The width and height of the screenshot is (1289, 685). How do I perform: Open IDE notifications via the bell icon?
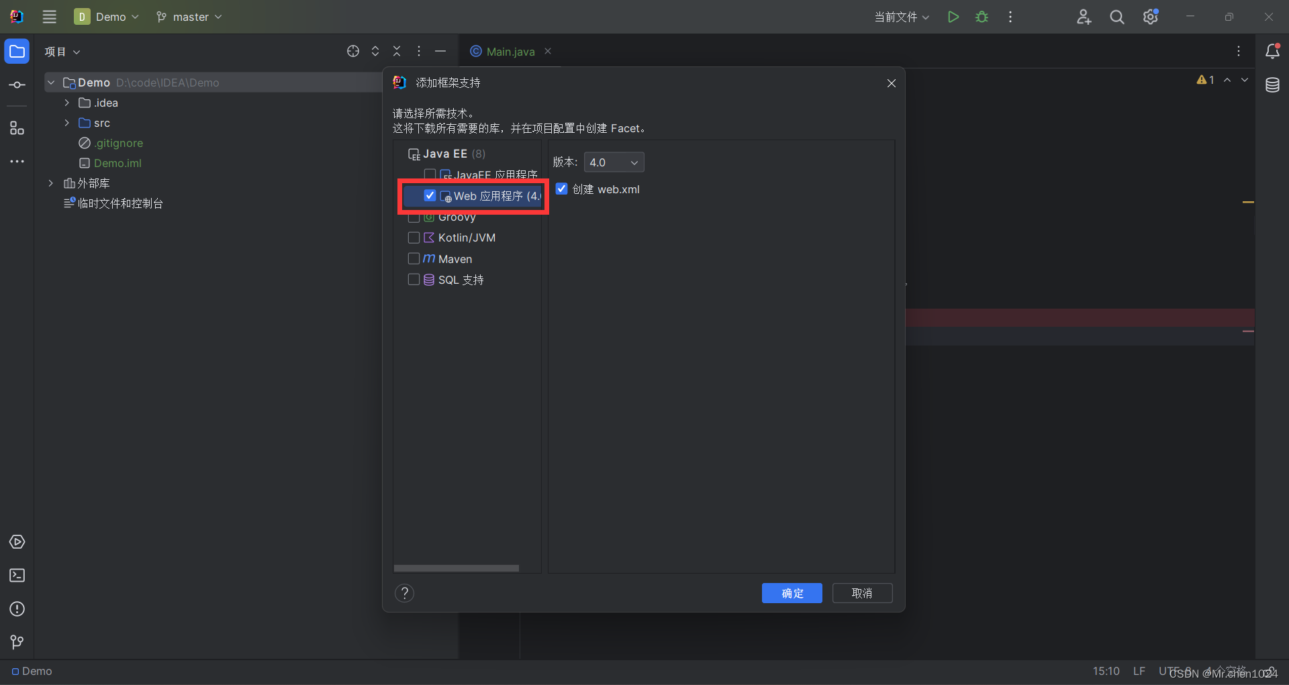point(1274,51)
